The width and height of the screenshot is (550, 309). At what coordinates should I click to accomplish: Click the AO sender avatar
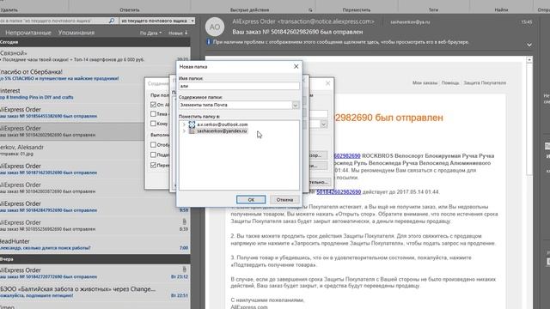(x=215, y=27)
